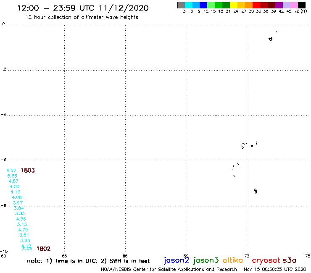Click the wave height value 3.51
Viewport: 311px width, 273px height.
(24, 235)
